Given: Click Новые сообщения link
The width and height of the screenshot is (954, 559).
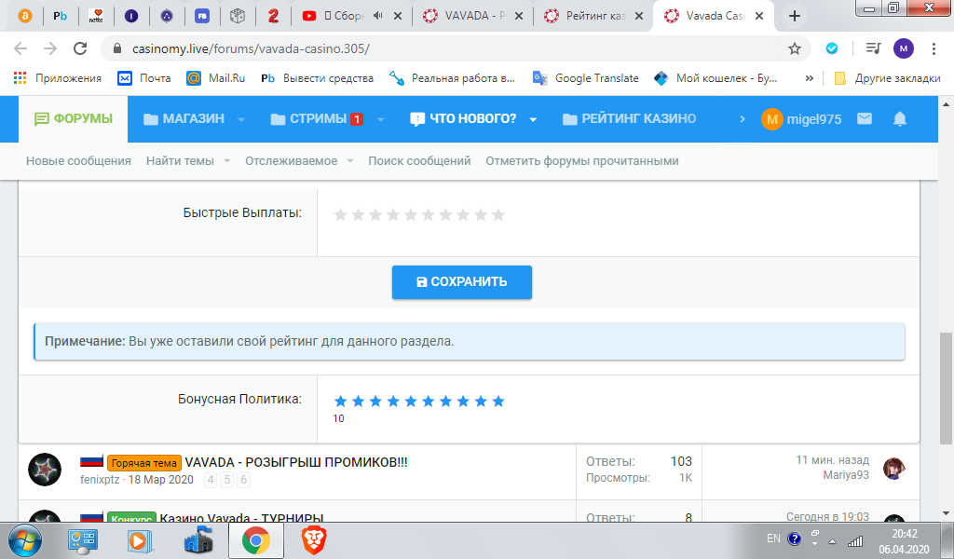Looking at the screenshot, I should pos(78,161).
